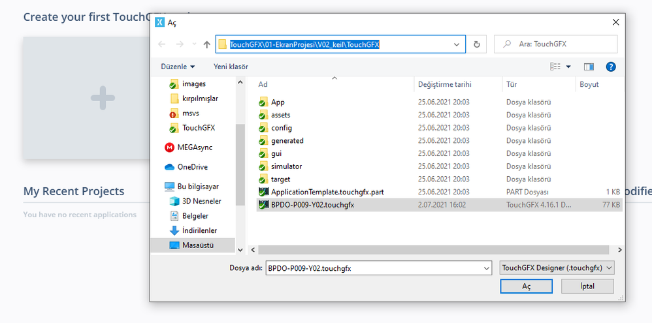
Task: Open TouchGFX Designer file type dropdown
Action: click(557, 268)
